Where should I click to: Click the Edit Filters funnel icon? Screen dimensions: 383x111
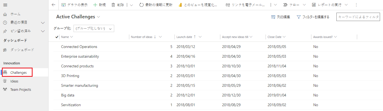[298, 17]
